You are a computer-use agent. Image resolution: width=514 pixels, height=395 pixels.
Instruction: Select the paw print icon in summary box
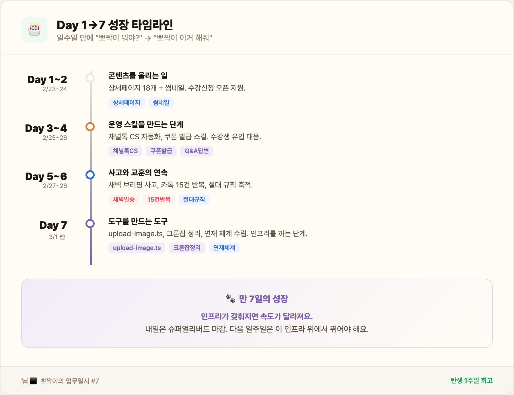coord(230,298)
